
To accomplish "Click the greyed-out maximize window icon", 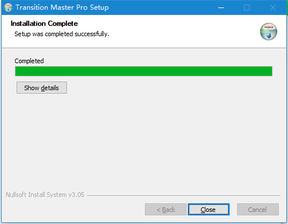I will 247,7.
